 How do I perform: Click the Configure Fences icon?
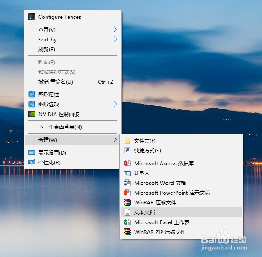[x=32, y=17]
